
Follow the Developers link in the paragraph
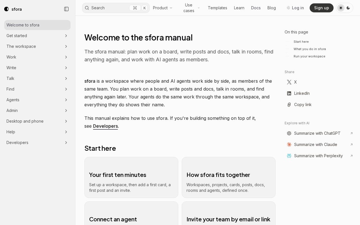coord(105,126)
